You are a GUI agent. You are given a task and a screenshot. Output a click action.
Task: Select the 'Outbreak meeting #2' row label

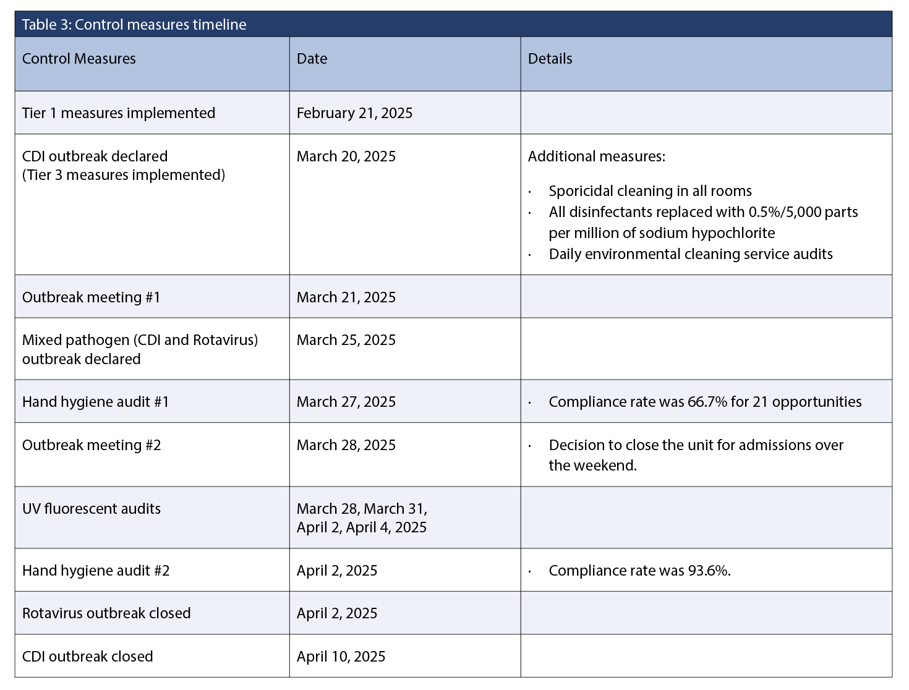[x=92, y=445]
